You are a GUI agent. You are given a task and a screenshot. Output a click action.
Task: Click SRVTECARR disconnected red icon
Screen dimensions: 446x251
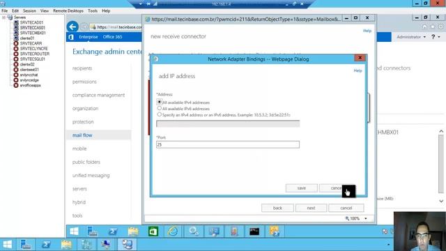[x=16, y=43]
